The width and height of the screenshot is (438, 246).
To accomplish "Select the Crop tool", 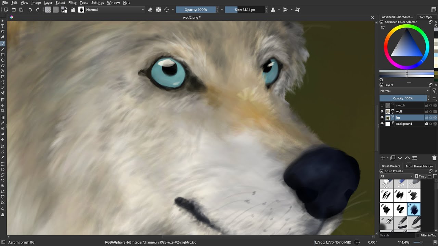I will (3, 111).
